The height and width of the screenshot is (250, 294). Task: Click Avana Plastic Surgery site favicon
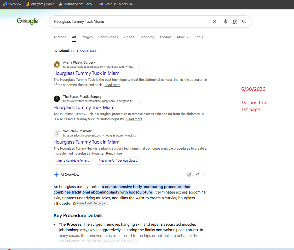[57, 64]
